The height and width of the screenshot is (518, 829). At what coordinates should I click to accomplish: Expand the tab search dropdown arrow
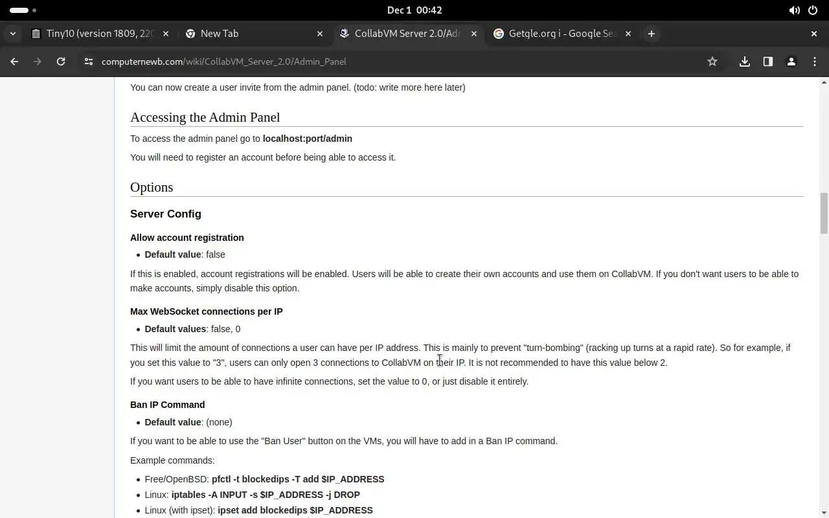click(x=13, y=34)
